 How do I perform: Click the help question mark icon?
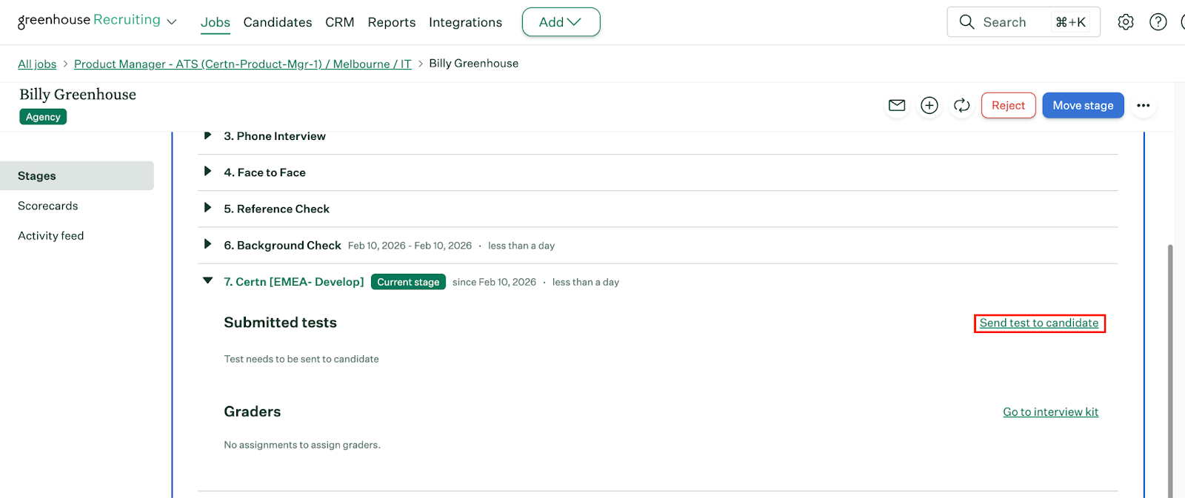1158,22
